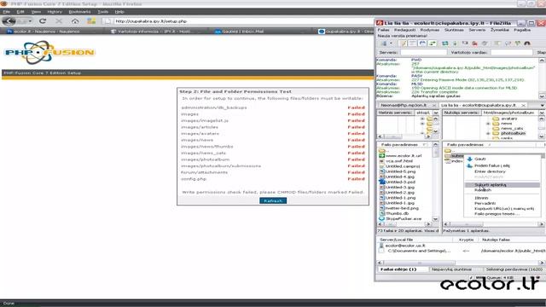Choose Pervadinti context menu item
The height and width of the screenshot is (307, 546).
502,203
